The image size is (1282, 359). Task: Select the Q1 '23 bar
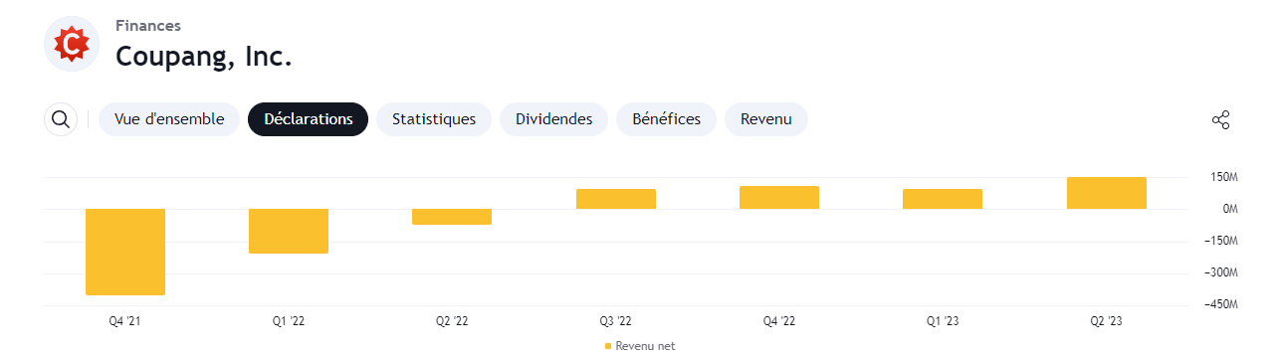[943, 199]
